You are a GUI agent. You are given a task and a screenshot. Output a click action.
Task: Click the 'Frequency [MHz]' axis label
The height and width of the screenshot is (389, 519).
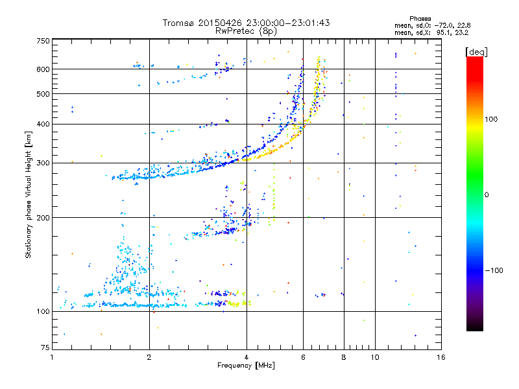click(x=246, y=366)
